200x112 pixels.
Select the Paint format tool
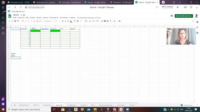(18, 21)
